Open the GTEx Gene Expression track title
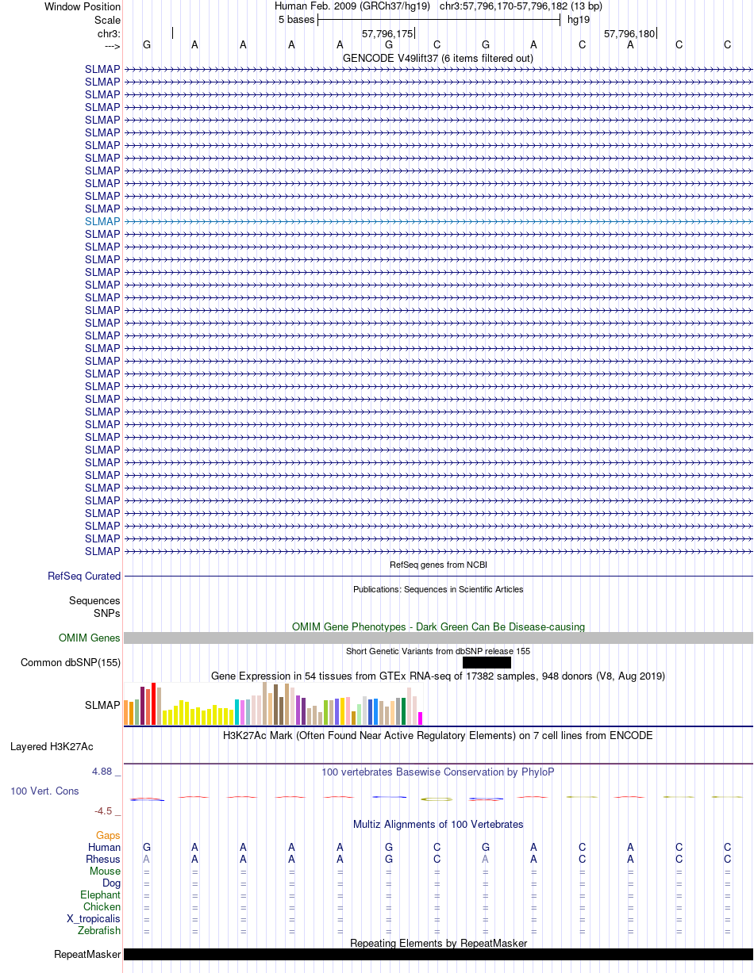 click(x=438, y=676)
